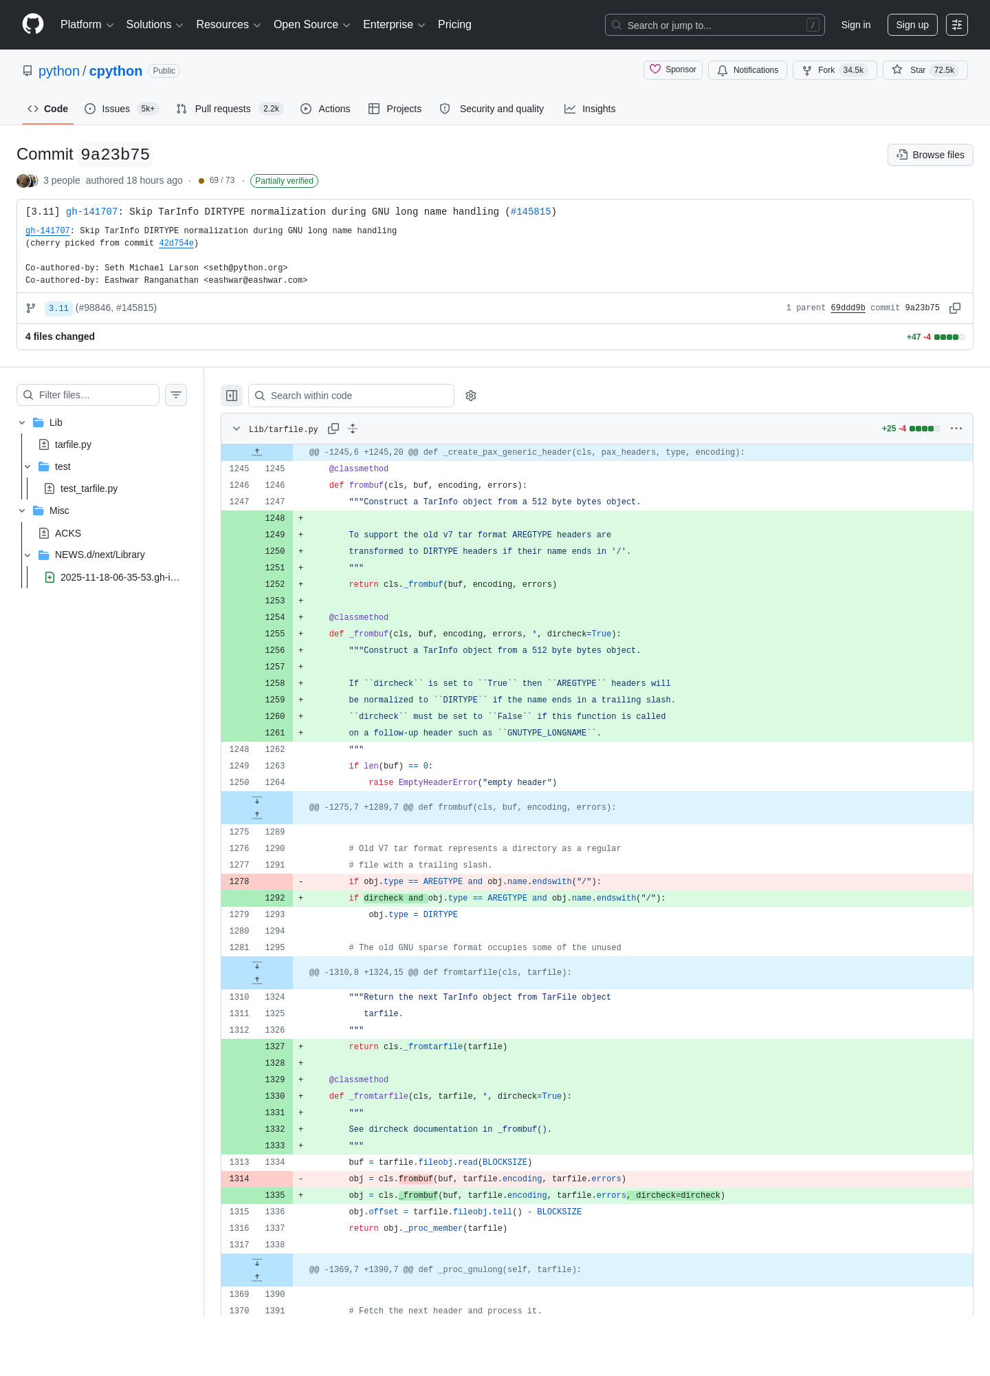
Task: Open the Open Source dropdown menu
Action: click(x=312, y=25)
